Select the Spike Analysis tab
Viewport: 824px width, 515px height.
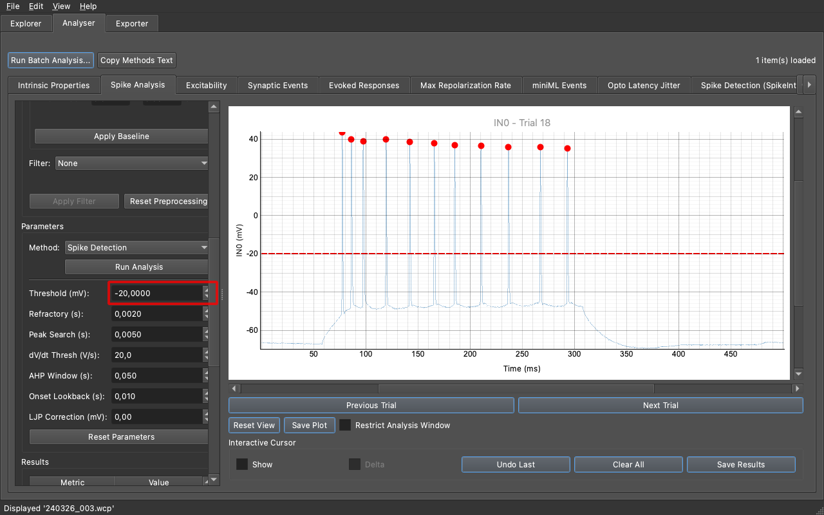[x=138, y=84]
